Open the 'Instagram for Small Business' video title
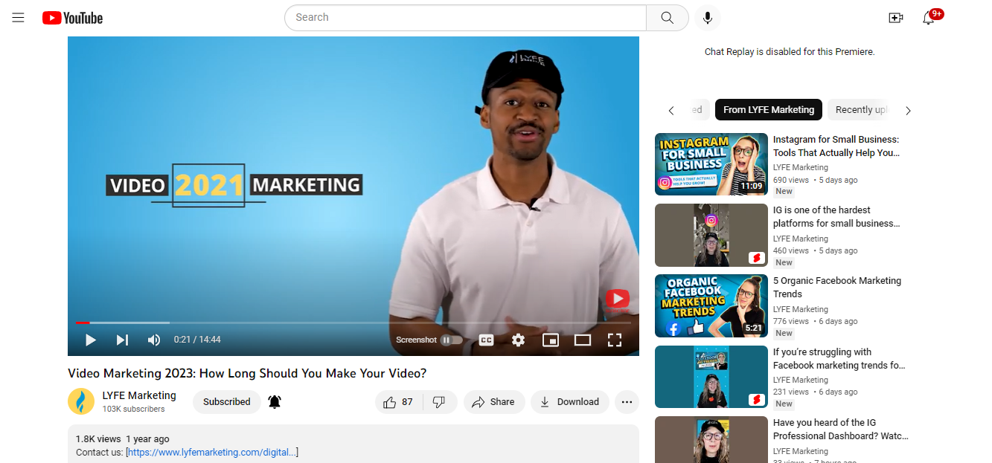 [836, 146]
